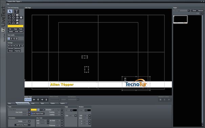Toggle italic font style
Screen dimensions: 205x128
41,110
